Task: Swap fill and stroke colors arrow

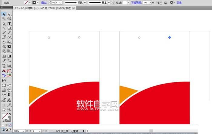Action: pos(10,114)
